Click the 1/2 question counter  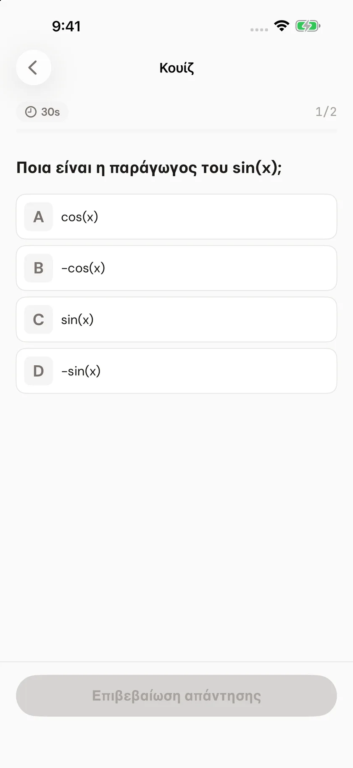point(326,112)
